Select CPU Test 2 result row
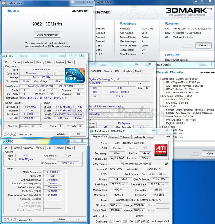The width and height of the screenshot is (215, 224). (177, 103)
